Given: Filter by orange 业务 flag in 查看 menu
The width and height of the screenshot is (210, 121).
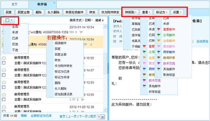Looking at the screenshot, I should pyautogui.click(x=144, y=58).
